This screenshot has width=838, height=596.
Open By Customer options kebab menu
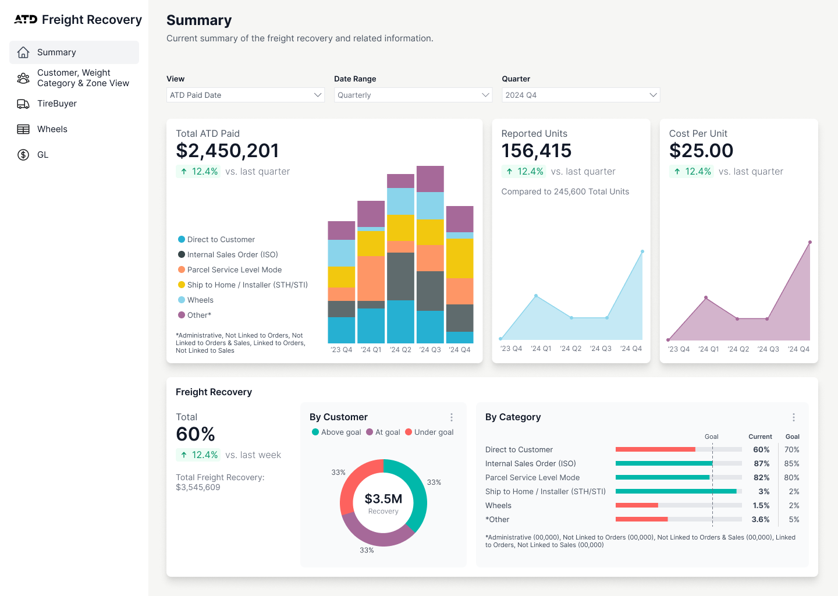[452, 417]
